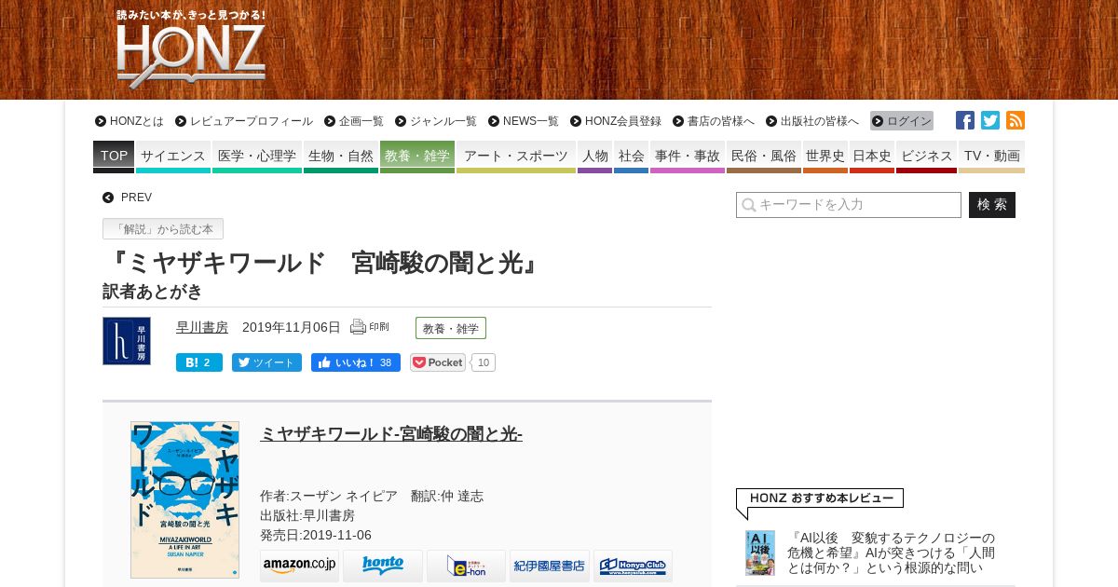Select the アート・スポーツ tab
Screen dimensions: 1118x587
click(x=516, y=157)
